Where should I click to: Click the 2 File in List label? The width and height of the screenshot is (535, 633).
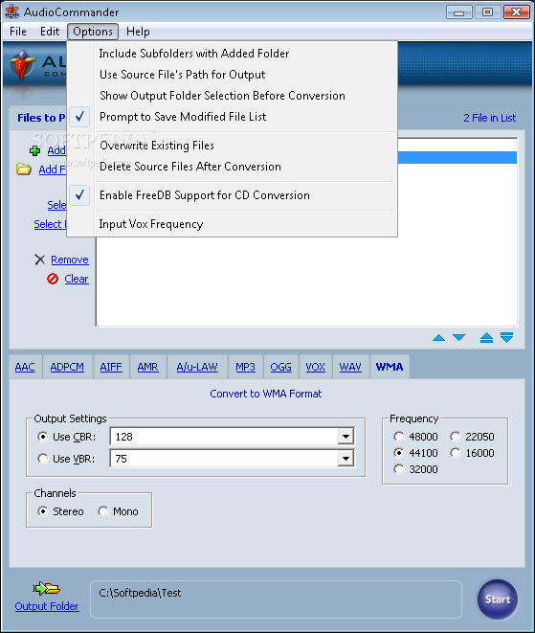pyautogui.click(x=489, y=118)
